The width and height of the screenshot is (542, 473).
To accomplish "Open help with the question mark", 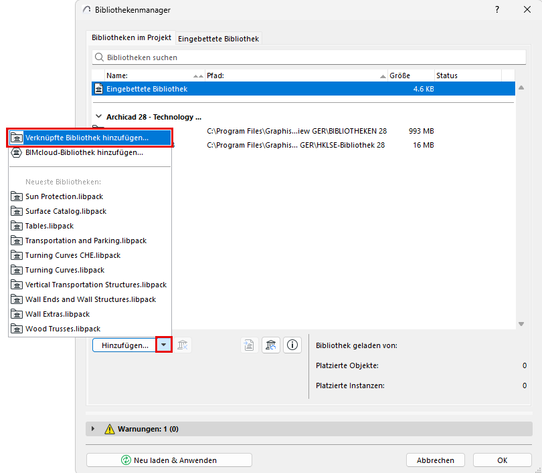I will [497, 9].
